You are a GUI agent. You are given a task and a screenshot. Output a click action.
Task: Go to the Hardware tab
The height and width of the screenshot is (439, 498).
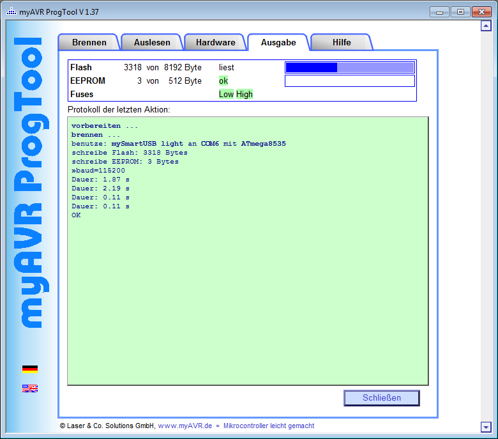(x=215, y=42)
